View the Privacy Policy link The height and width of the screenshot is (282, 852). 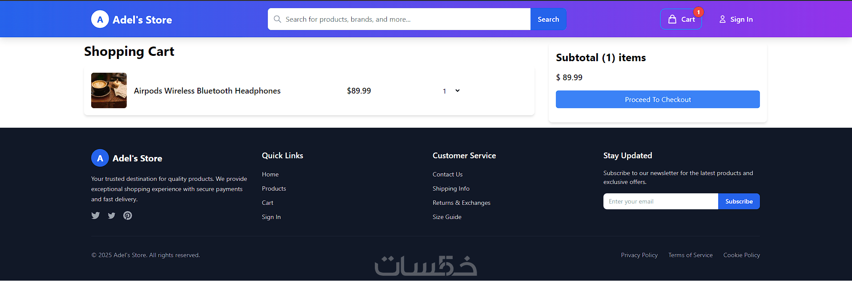(x=639, y=255)
